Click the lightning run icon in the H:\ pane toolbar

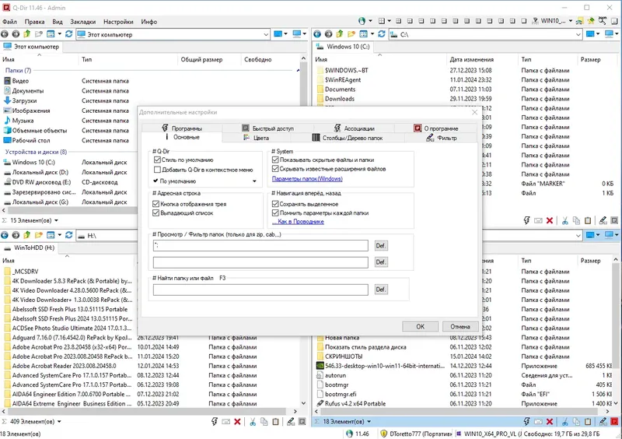click(x=215, y=422)
